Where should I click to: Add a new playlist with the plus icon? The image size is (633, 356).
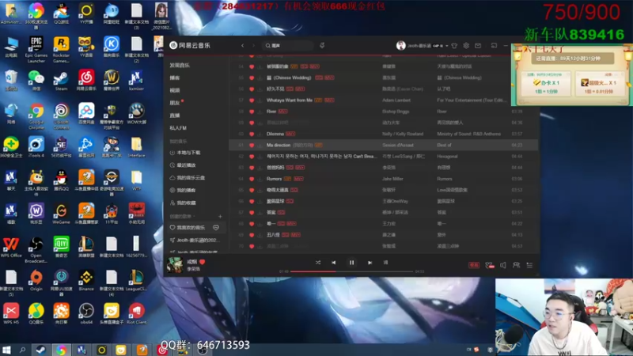[220, 216]
